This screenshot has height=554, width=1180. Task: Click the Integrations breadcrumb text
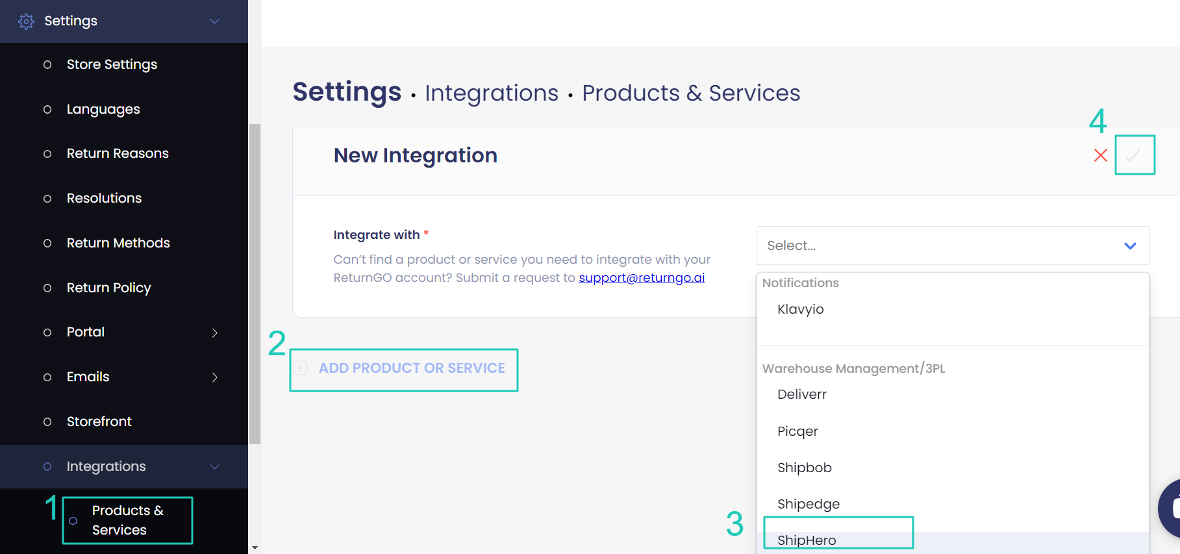(492, 93)
